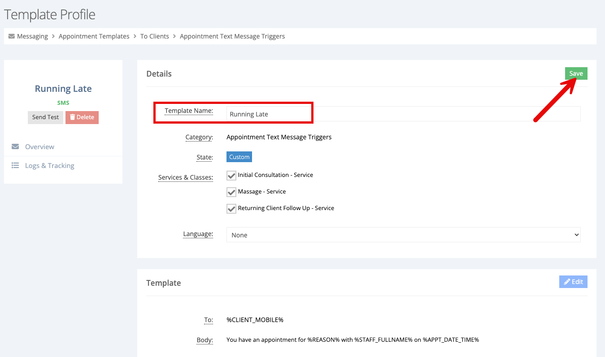Go to Messaging in the breadcrumb

(32, 36)
